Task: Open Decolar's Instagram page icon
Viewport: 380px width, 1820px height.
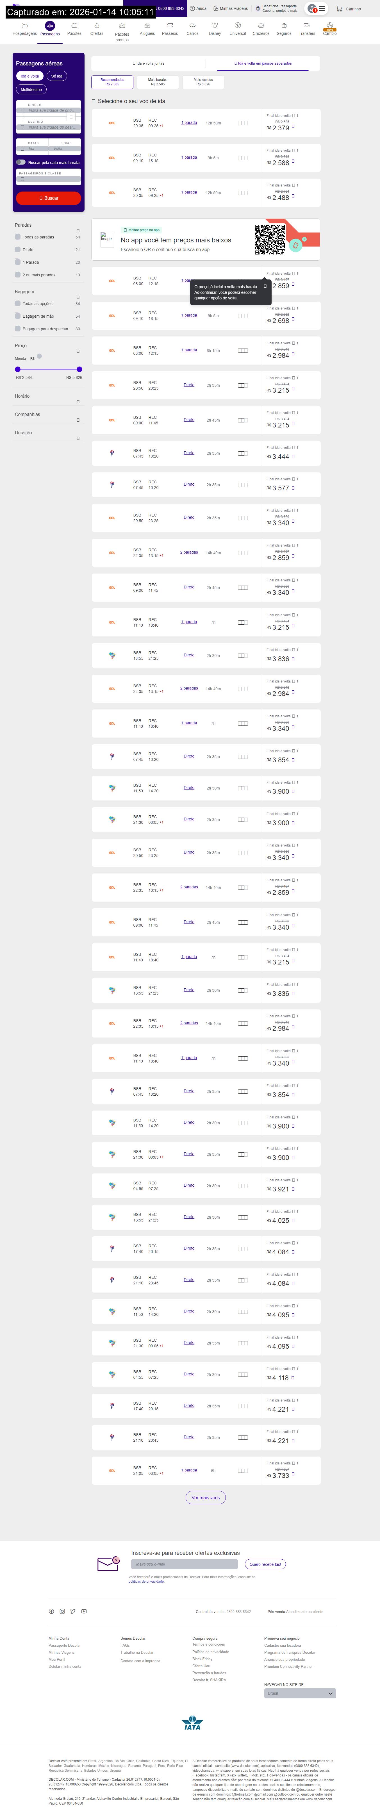Action: coord(62,1611)
